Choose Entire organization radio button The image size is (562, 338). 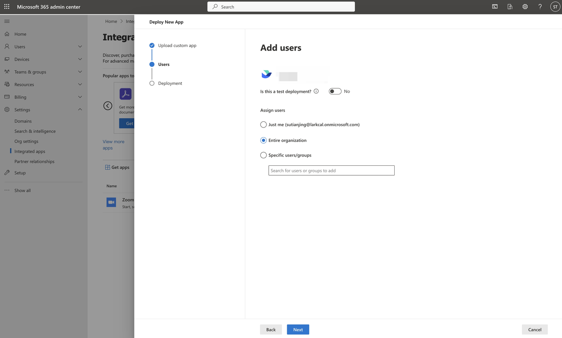click(x=263, y=141)
